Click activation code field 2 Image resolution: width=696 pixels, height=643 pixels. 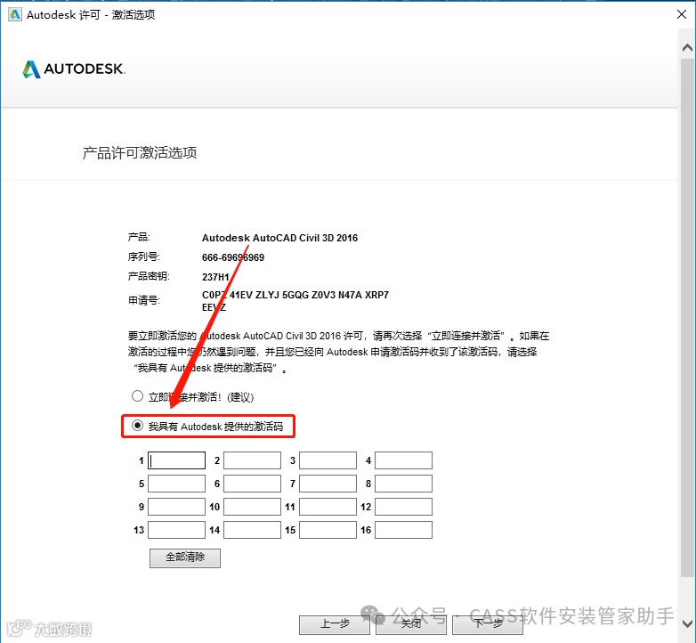pyautogui.click(x=252, y=460)
